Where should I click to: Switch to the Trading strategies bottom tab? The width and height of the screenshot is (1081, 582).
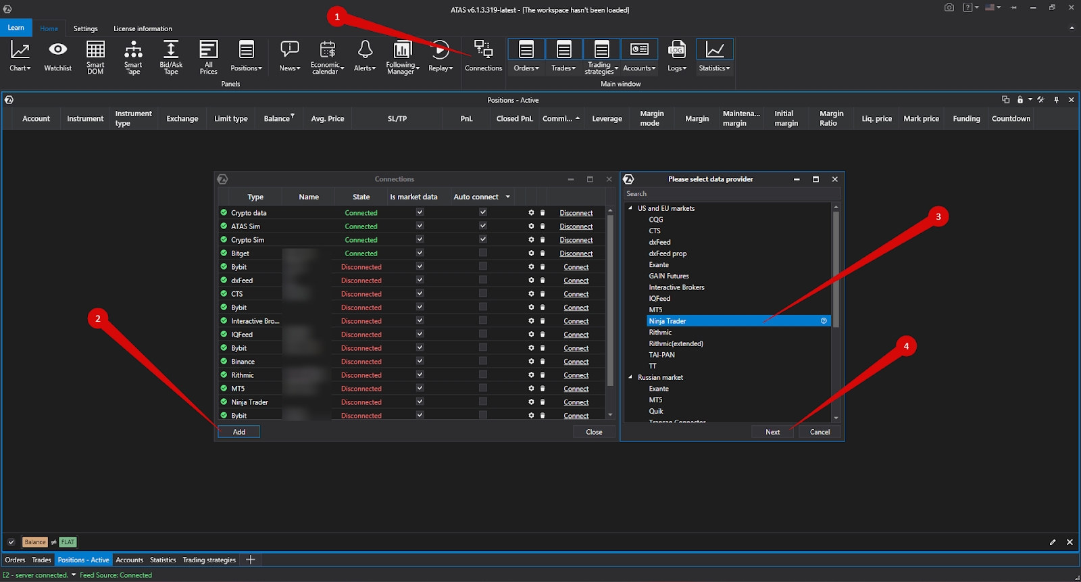(x=209, y=560)
